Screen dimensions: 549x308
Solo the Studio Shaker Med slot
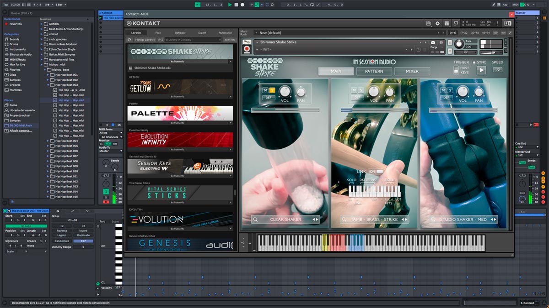450,90
